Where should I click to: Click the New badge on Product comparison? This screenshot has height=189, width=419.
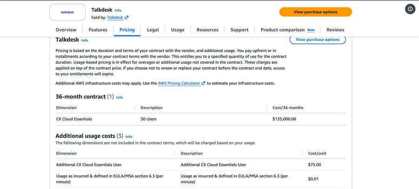pyautogui.click(x=311, y=30)
